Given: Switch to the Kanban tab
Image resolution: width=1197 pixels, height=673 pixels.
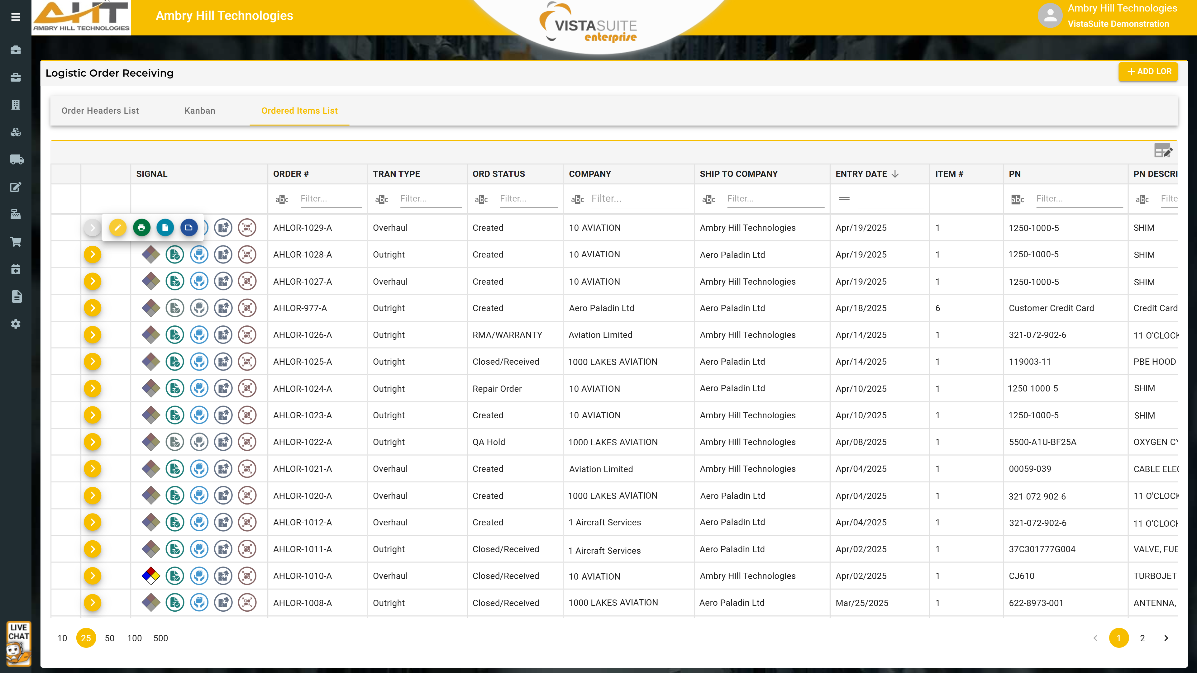Looking at the screenshot, I should [200, 111].
